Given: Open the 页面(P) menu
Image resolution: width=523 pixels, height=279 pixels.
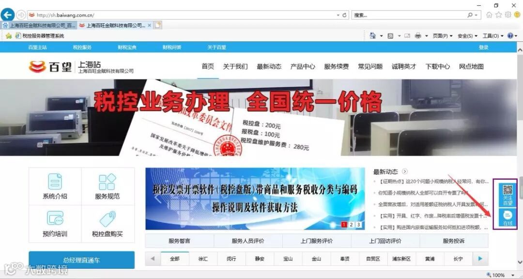Looking at the screenshot, I should click(x=442, y=36).
